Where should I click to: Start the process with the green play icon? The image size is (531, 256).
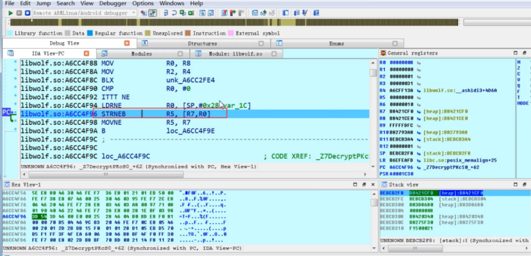[10, 13]
